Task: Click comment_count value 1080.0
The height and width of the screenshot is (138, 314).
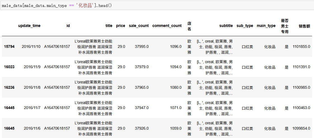Action: (176, 88)
